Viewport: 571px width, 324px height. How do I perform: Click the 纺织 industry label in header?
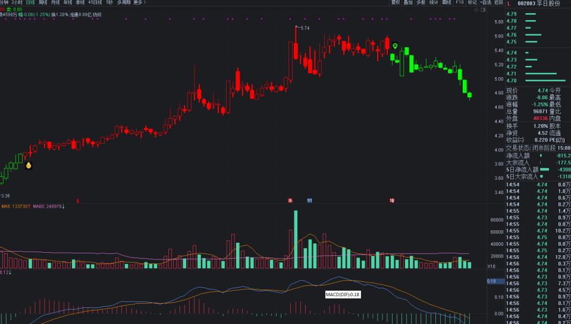[97, 15]
